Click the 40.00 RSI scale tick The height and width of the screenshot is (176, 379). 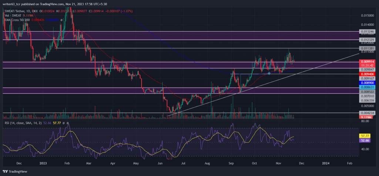click(x=365, y=149)
